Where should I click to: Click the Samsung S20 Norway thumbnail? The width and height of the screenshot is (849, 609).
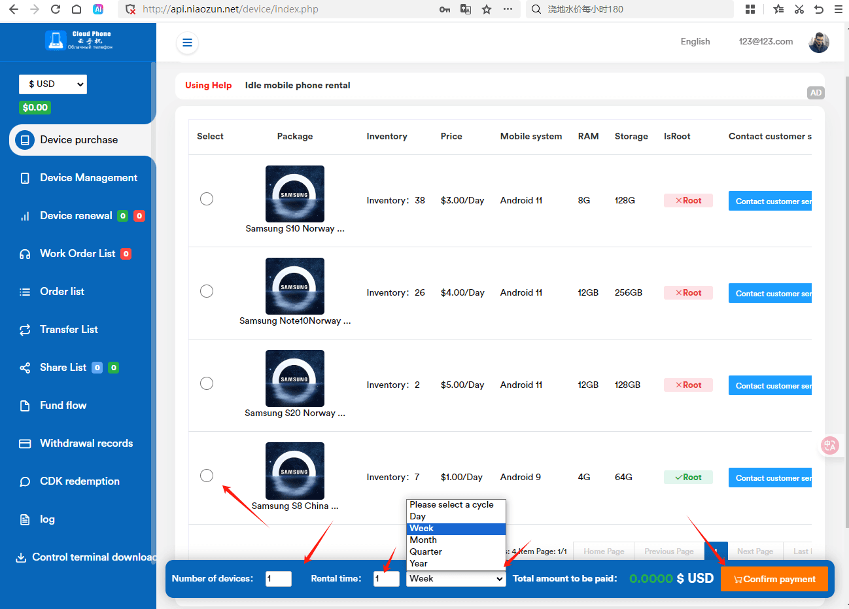(x=295, y=378)
